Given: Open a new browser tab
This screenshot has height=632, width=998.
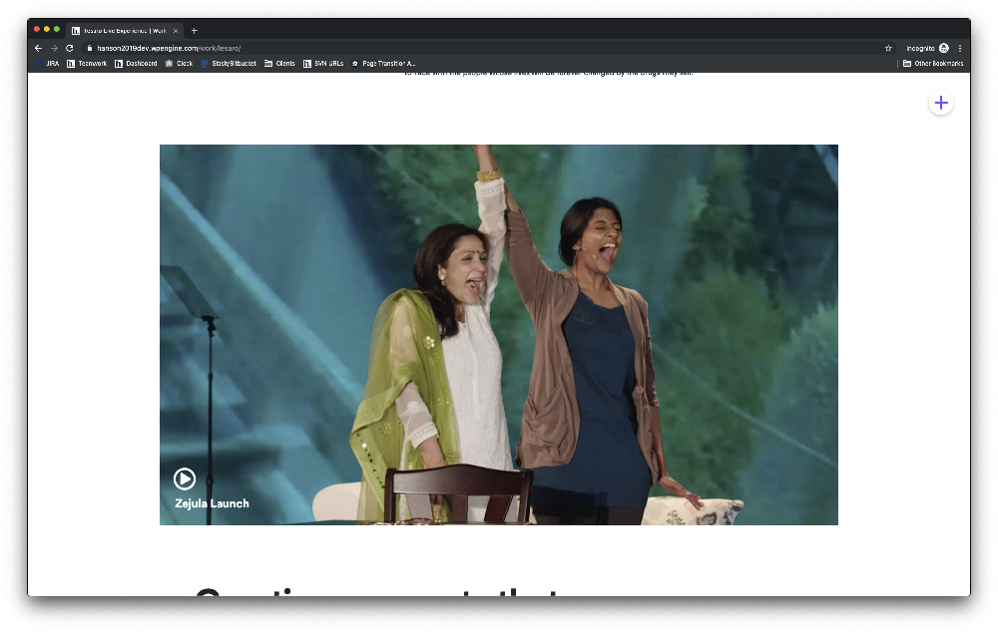Looking at the screenshot, I should pos(195,31).
